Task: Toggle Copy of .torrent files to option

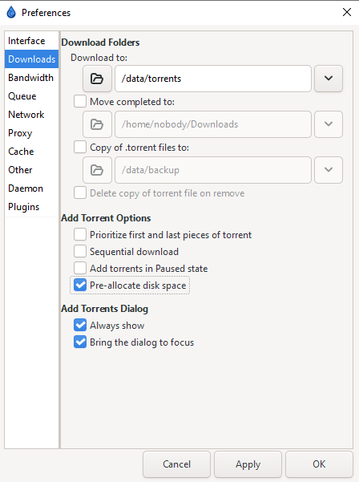Action: (80, 148)
